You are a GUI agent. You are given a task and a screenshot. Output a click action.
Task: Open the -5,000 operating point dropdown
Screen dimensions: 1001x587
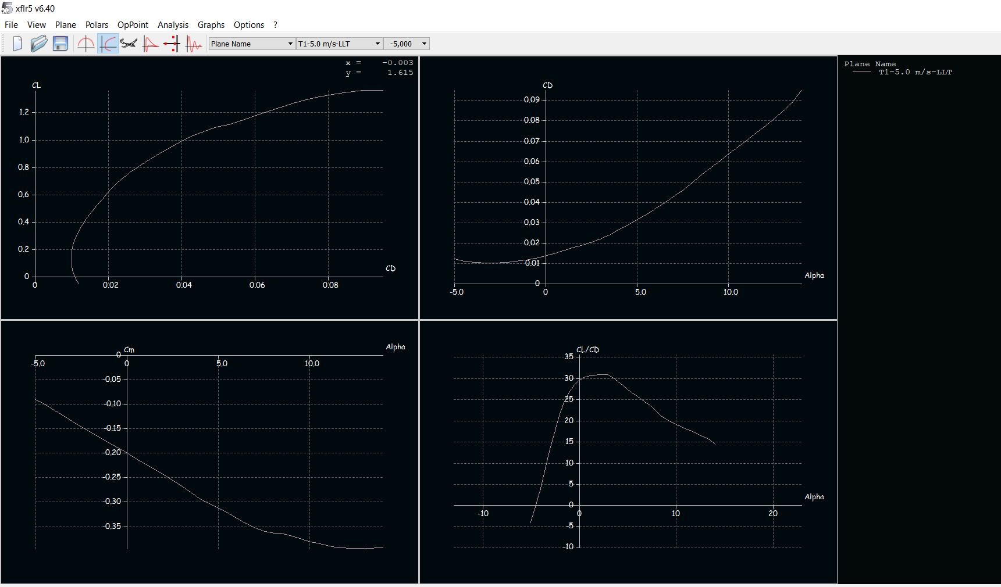[407, 44]
